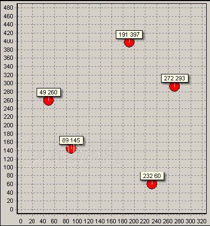
Task: Click the 100 label on vertical axis
Action: click(x=9, y=167)
